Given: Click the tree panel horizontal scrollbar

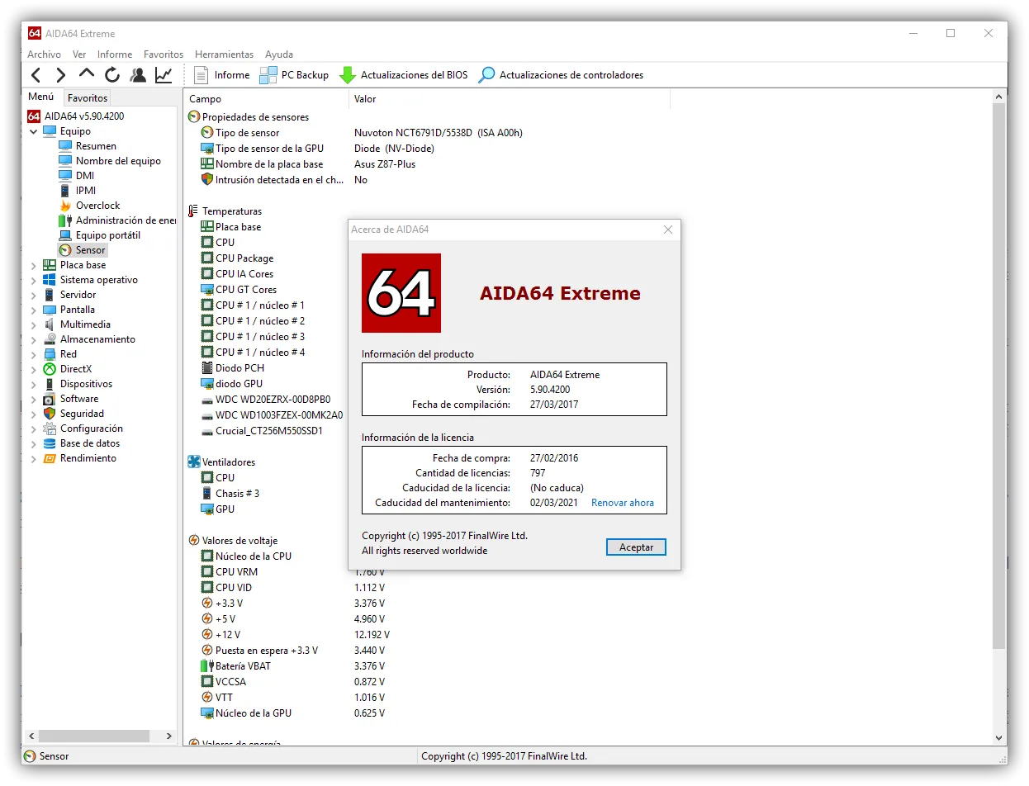Looking at the screenshot, I should tap(93, 736).
